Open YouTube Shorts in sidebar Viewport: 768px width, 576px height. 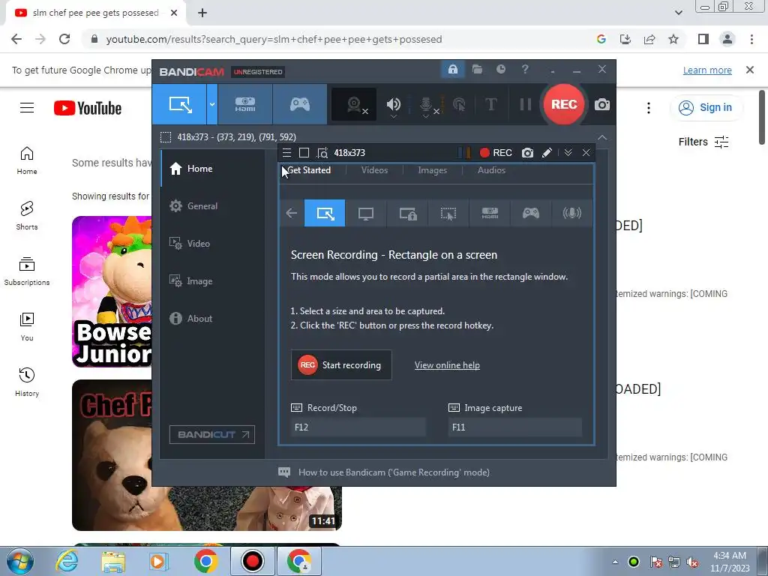pos(27,215)
